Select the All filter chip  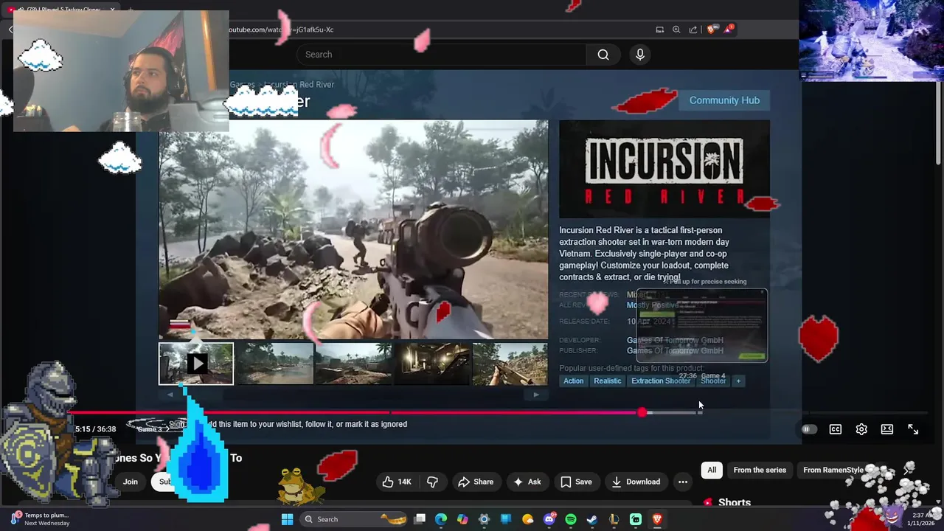pyautogui.click(x=712, y=470)
